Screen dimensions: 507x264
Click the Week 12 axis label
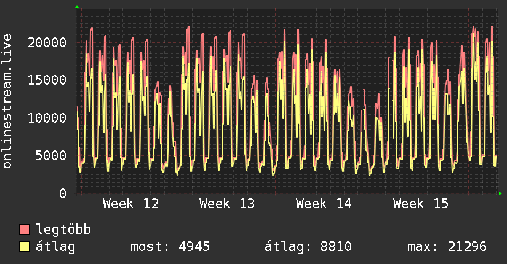pos(130,204)
